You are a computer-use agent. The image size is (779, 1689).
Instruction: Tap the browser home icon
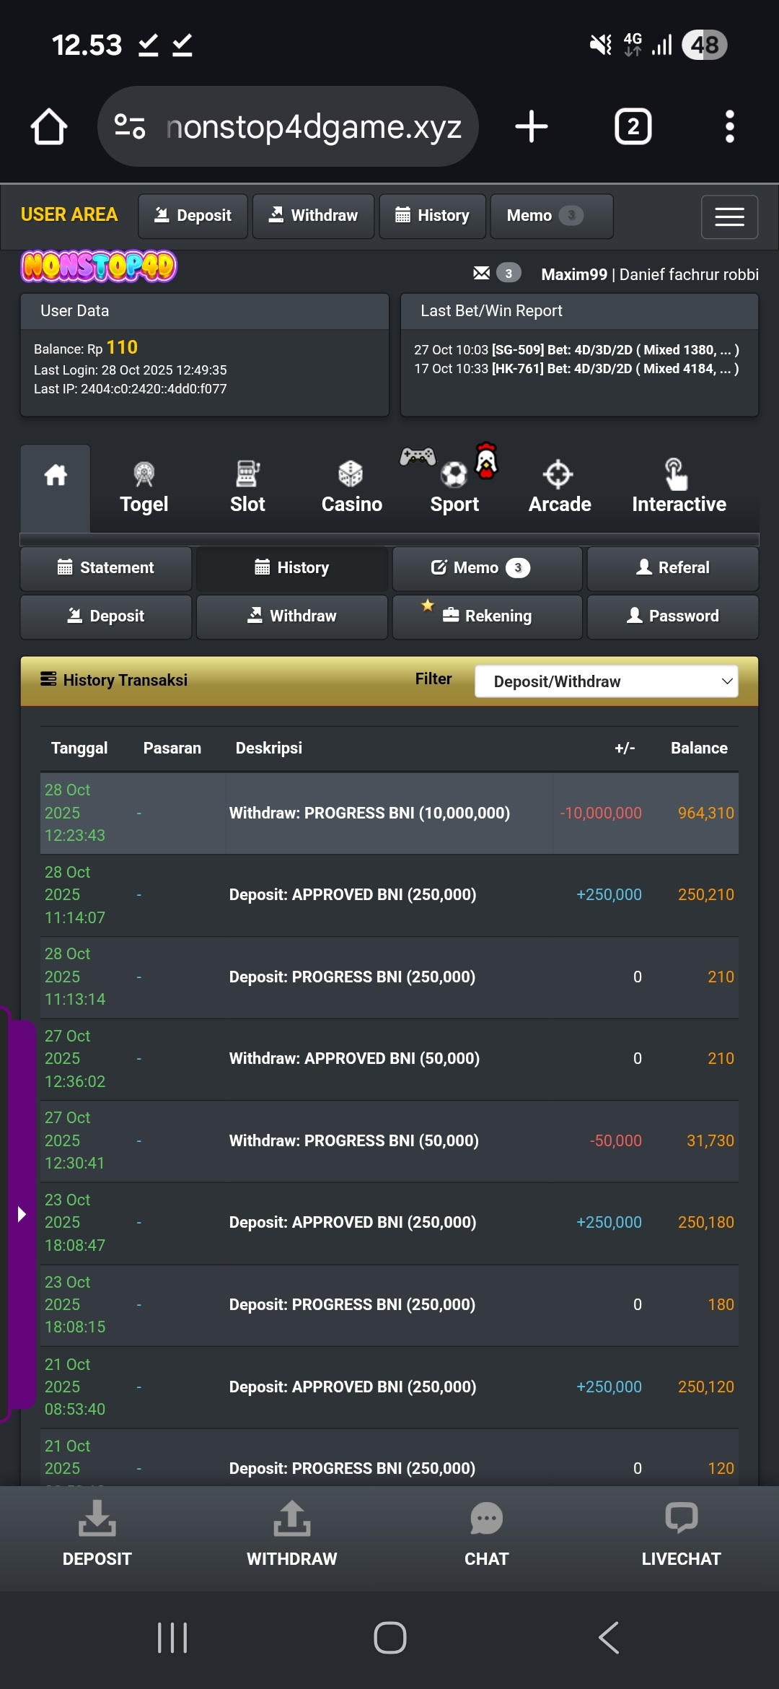coord(49,127)
